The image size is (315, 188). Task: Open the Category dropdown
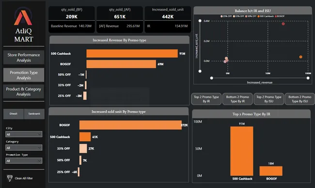click(x=24, y=148)
